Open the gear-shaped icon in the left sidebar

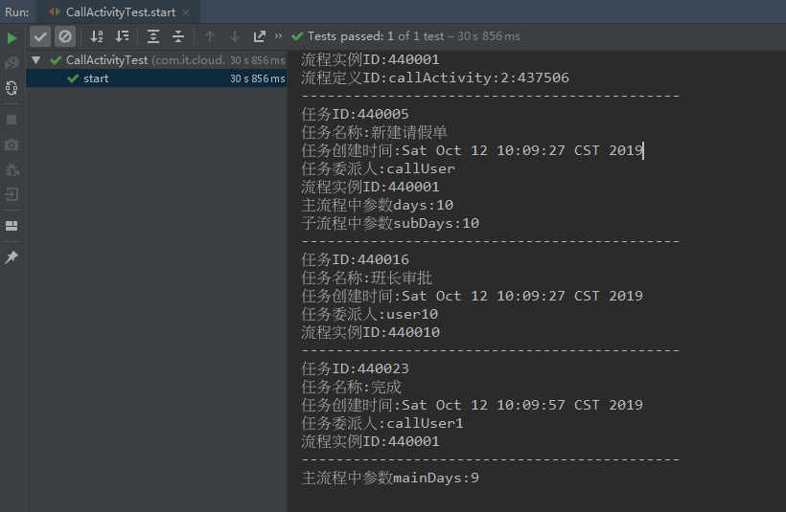tap(12, 170)
